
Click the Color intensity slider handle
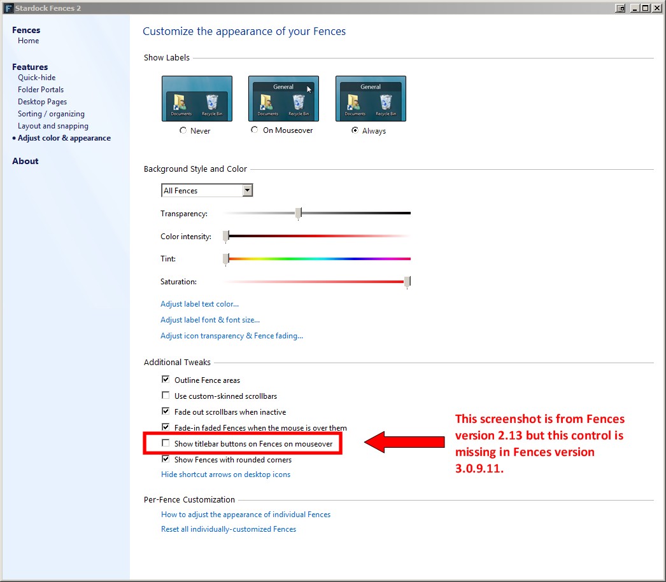click(x=226, y=237)
